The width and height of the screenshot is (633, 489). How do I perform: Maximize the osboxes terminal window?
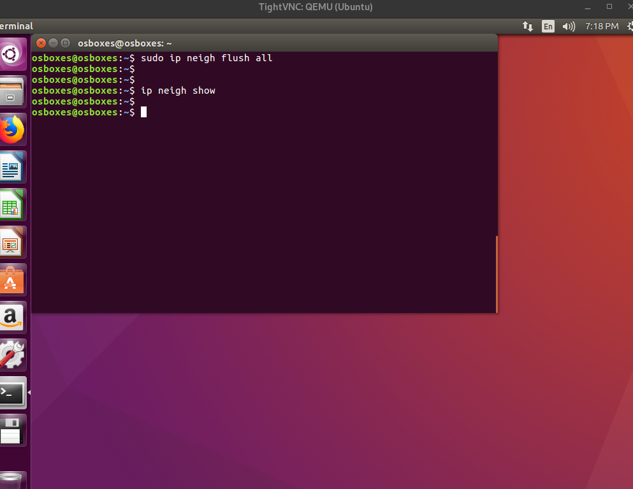65,43
